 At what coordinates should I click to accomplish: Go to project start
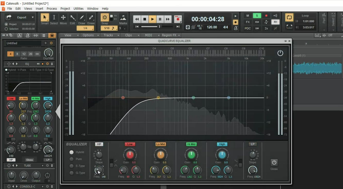(x=137, y=27)
